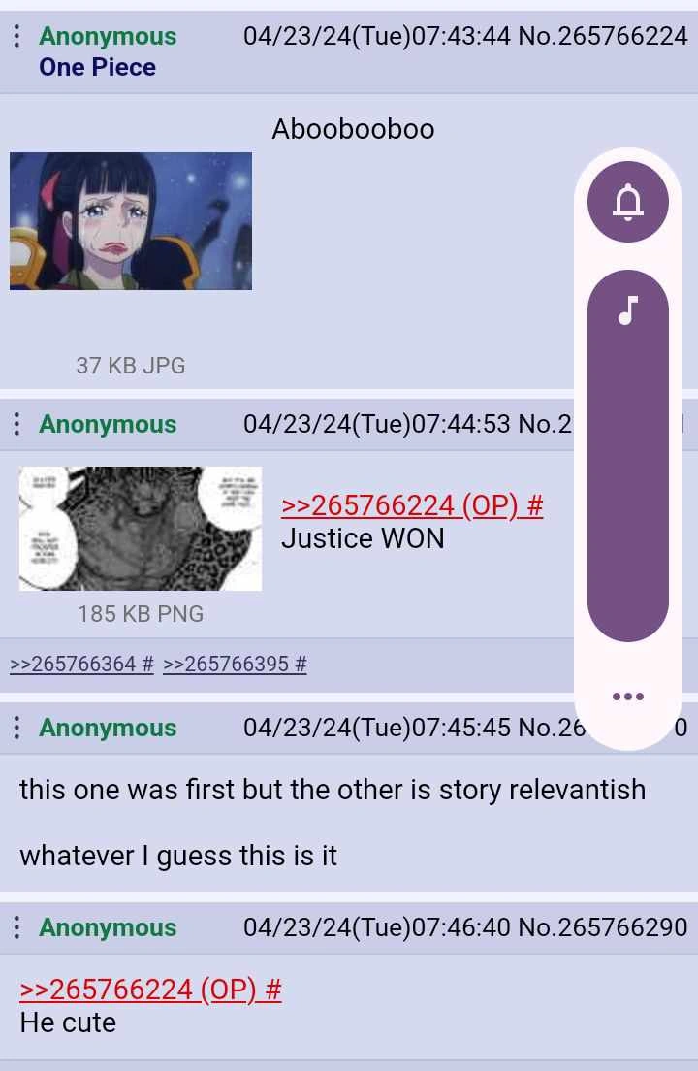Viewport: 698px width, 1071px height.
Task: Tap the Abooboooboo post text
Action: pyautogui.click(x=354, y=129)
